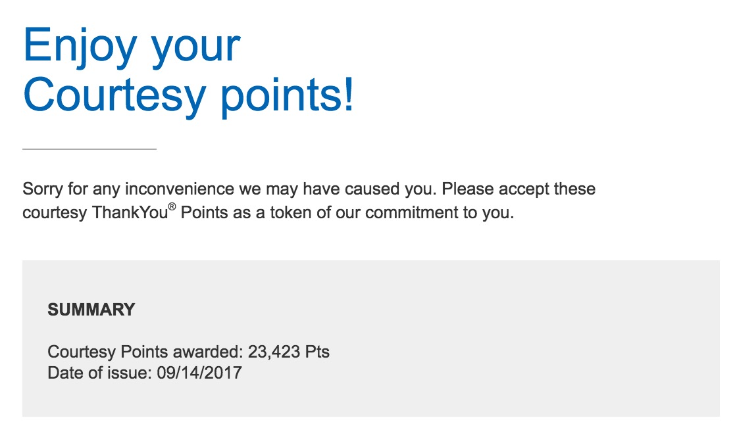Click the "SUMMARY" heading
Viewport: 737px width, 447px height.
tap(91, 310)
